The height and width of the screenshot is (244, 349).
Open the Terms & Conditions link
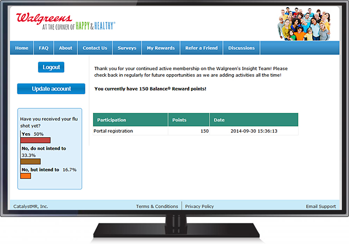pyautogui.click(x=157, y=206)
